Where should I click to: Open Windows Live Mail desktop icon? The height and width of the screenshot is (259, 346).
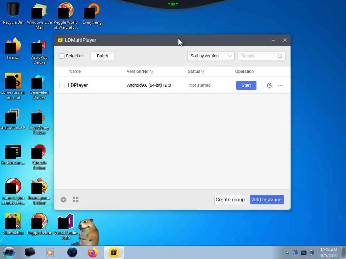click(x=39, y=16)
